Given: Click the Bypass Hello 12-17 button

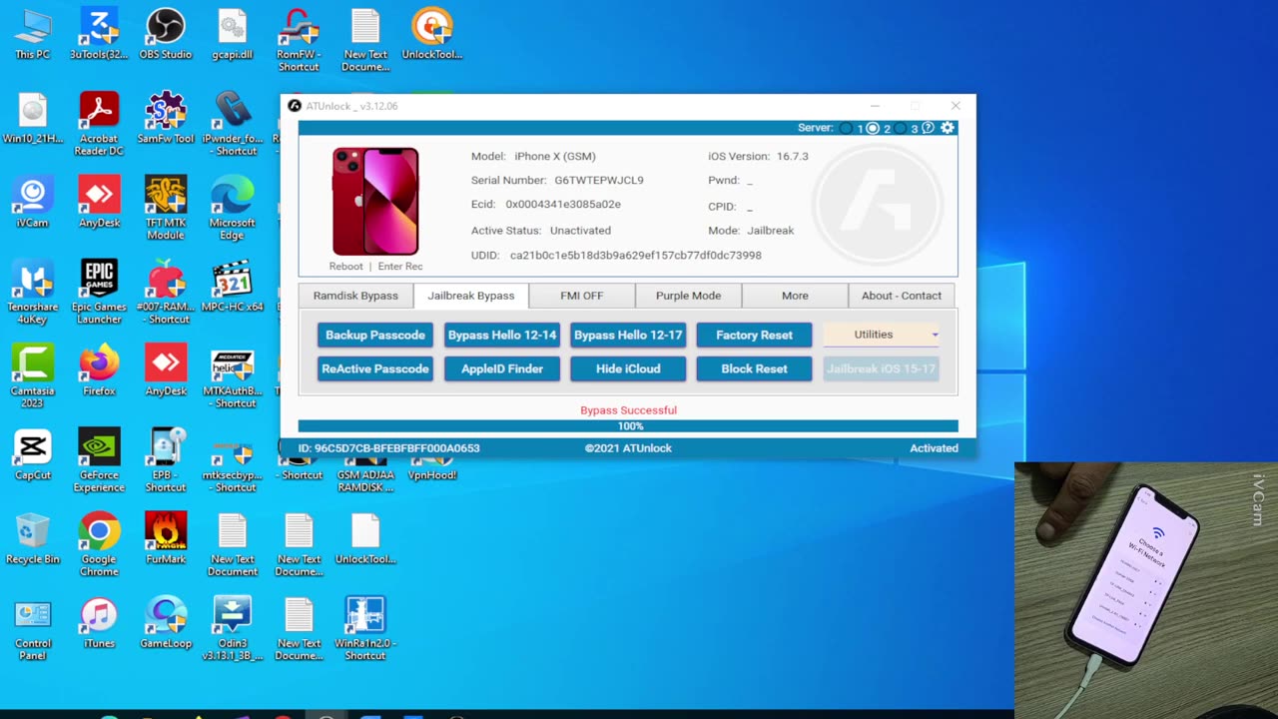Looking at the screenshot, I should click(628, 335).
